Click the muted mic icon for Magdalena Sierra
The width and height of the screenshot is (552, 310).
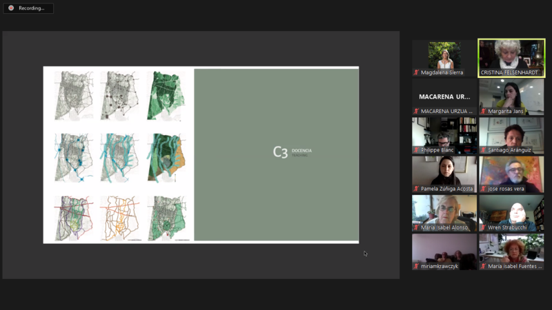coord(416,72)
